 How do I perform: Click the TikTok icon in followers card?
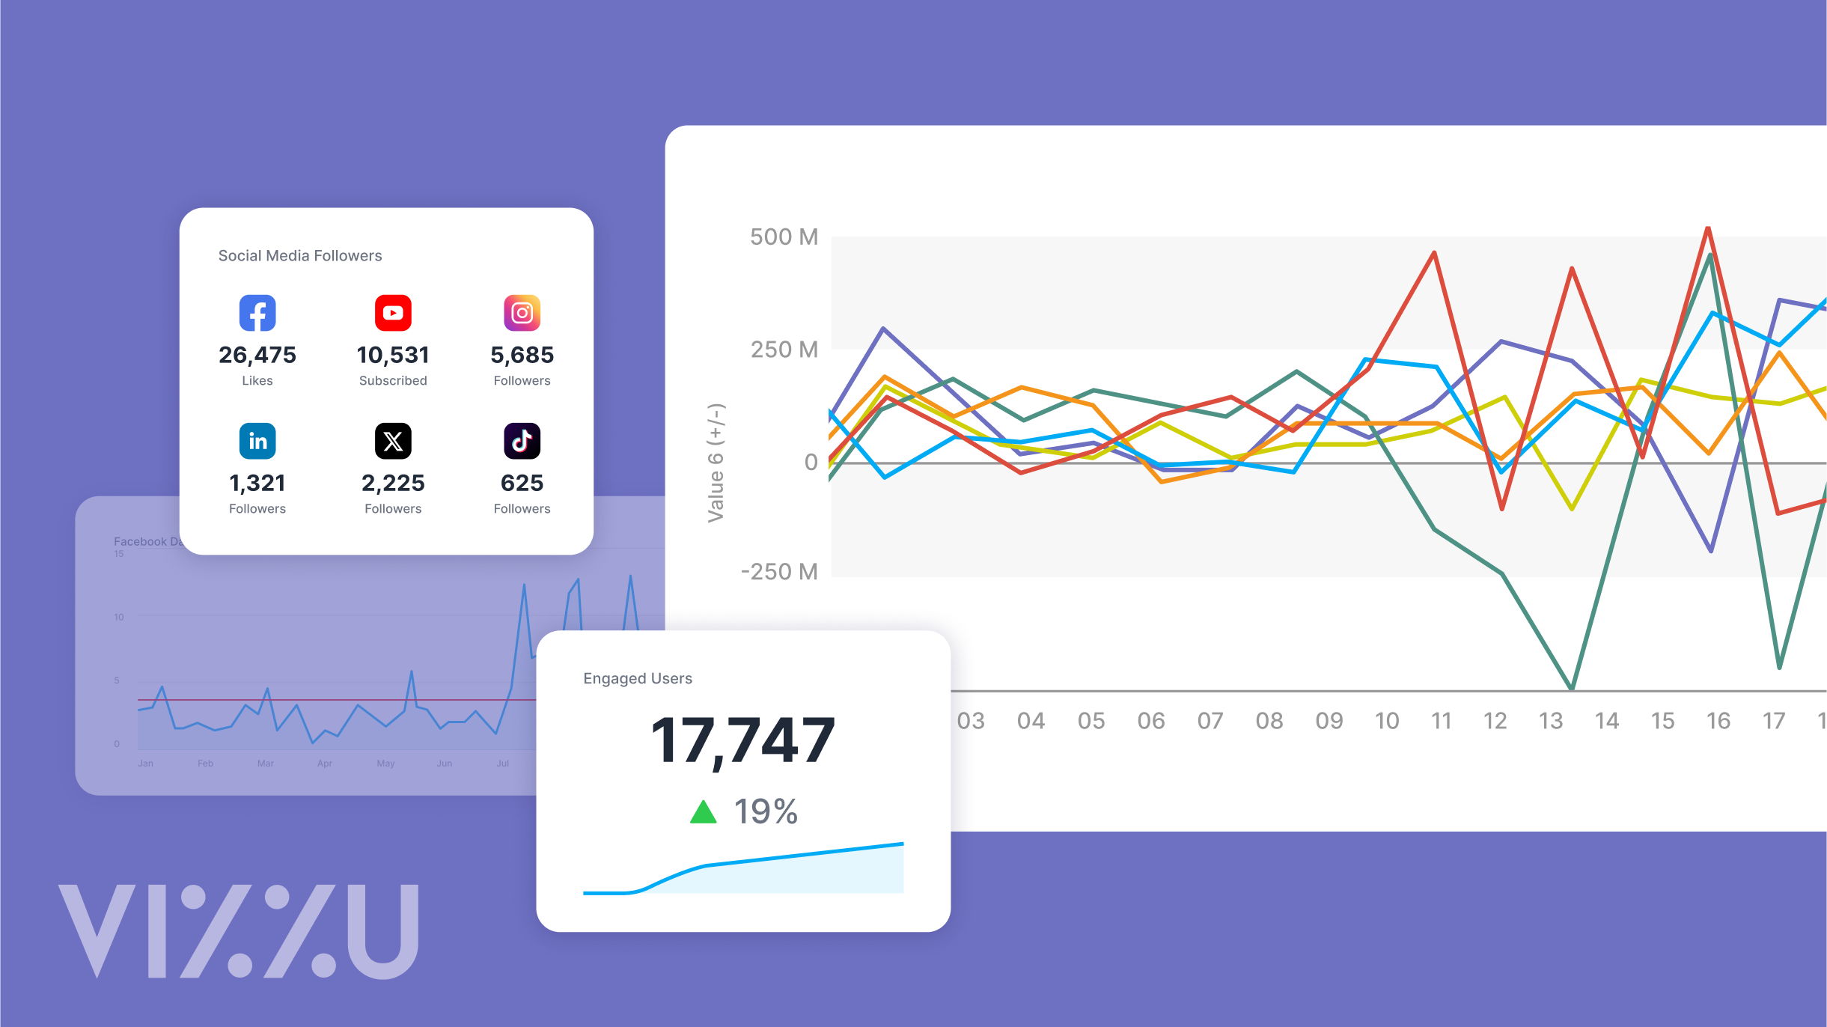point(521,441)
